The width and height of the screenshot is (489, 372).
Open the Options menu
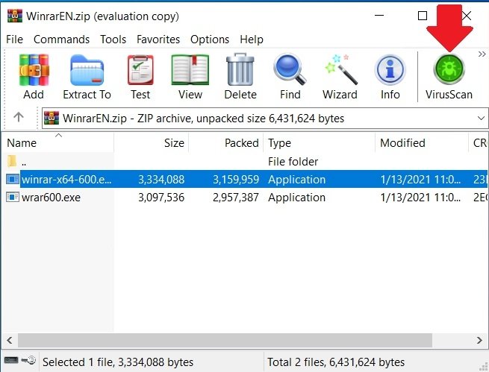pos(210,40)
